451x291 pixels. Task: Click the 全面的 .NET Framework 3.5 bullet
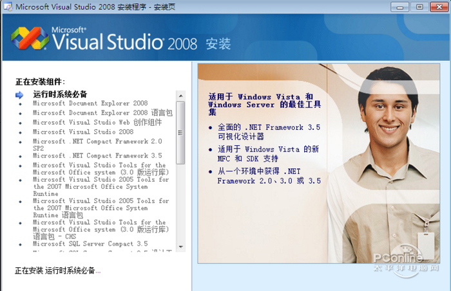(269, 132)
